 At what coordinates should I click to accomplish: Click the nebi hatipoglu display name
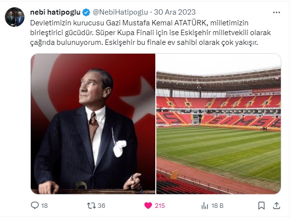(55, 12)
